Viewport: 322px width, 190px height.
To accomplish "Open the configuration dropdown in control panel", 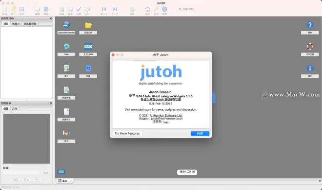I will coord(21,173).
